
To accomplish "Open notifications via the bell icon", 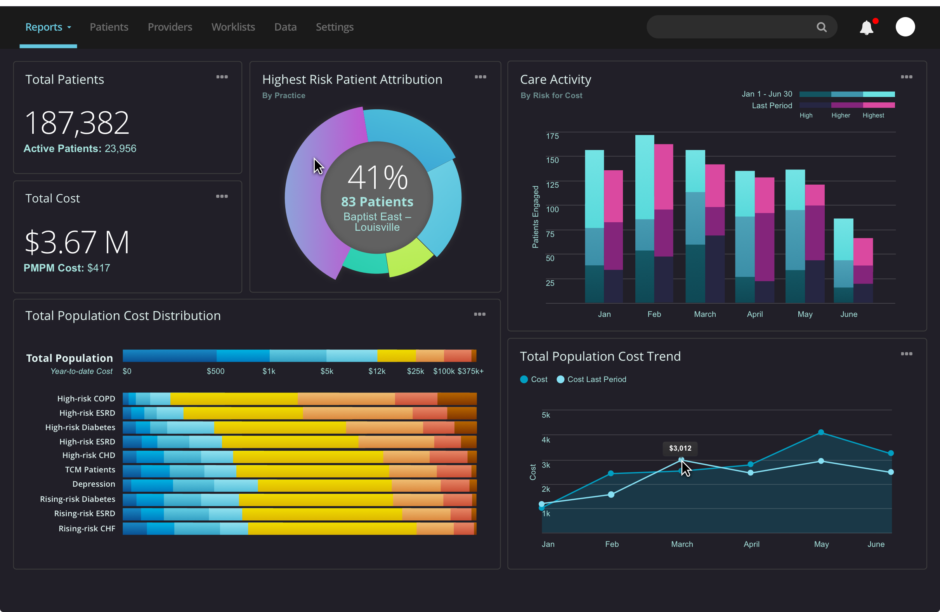I will (867, 27).
